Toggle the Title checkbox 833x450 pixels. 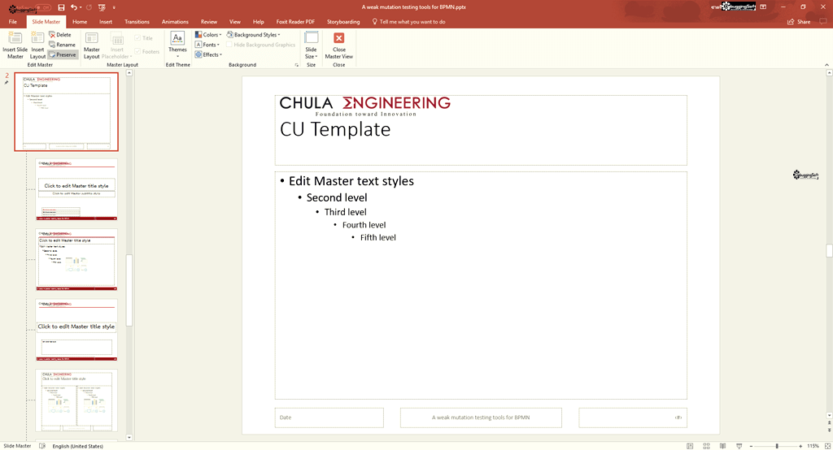pos(137,38)
